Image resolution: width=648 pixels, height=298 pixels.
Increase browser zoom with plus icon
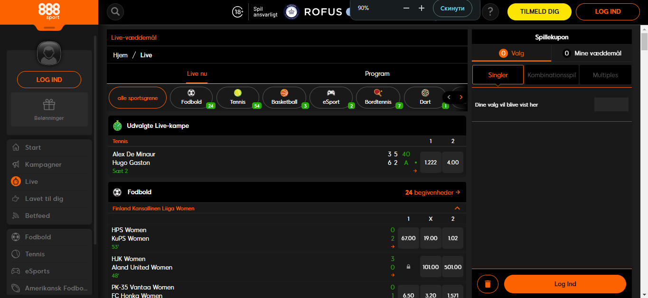click(422, 9)
